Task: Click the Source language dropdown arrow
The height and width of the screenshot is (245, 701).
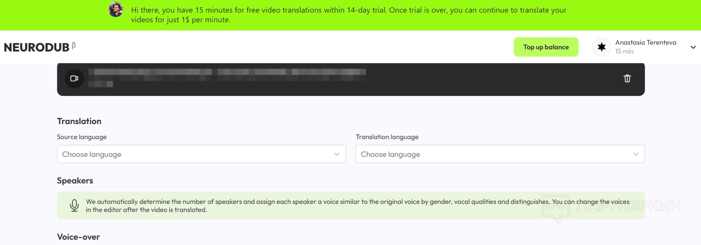Action: 337,154
